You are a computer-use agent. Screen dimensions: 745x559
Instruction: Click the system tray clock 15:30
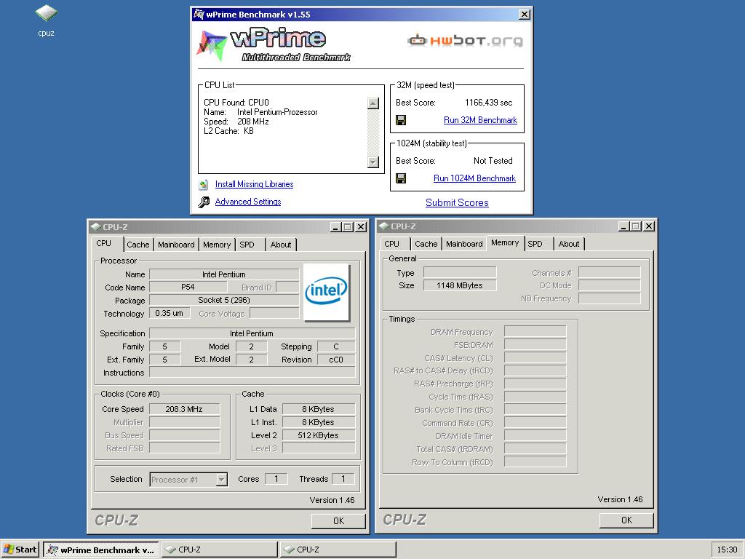pyautogui.click(x=727, y=550)
